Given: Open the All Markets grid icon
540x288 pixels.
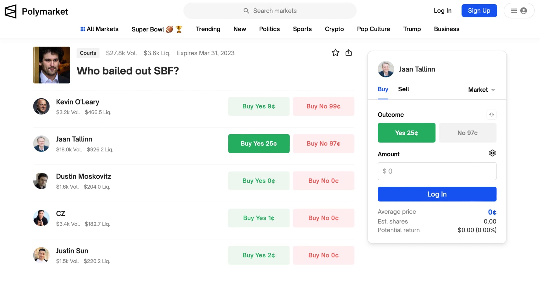Looking at the screenshot, I should [83, 29].
